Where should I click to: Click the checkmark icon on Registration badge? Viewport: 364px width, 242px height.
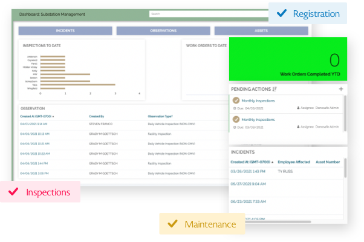pyautogui.click(x=281, y=13)
